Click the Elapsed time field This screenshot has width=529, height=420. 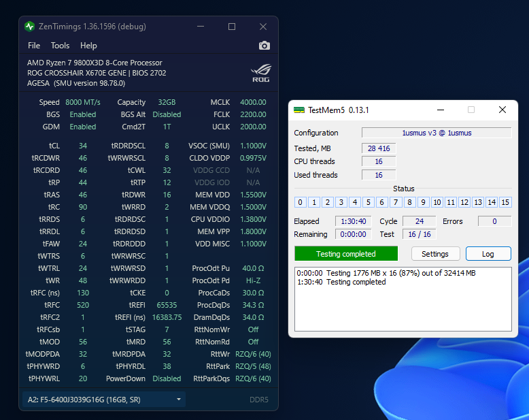coord(352,221)
